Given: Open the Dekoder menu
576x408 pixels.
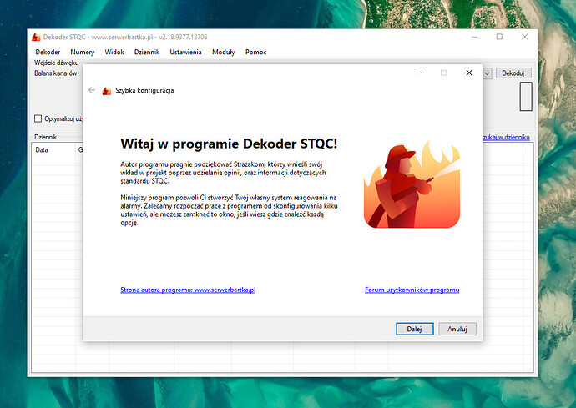Looking at the screenshot, I should [x=48, y=52].
